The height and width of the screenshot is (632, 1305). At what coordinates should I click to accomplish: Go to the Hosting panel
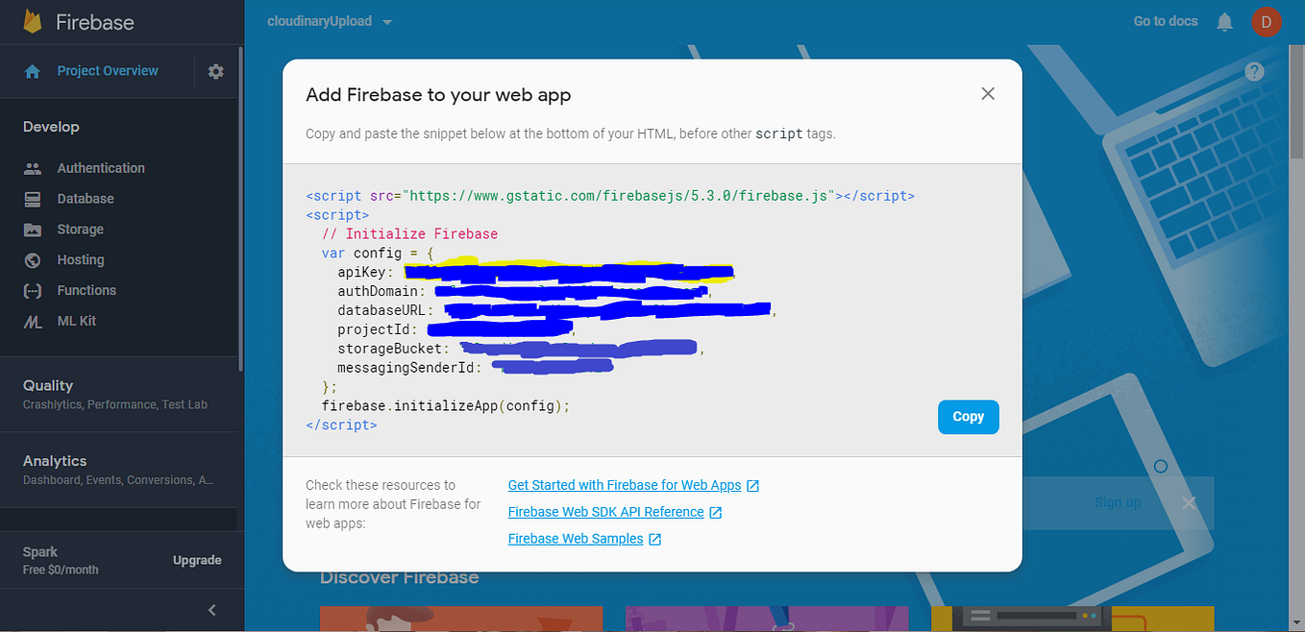[x=82, y=259]
